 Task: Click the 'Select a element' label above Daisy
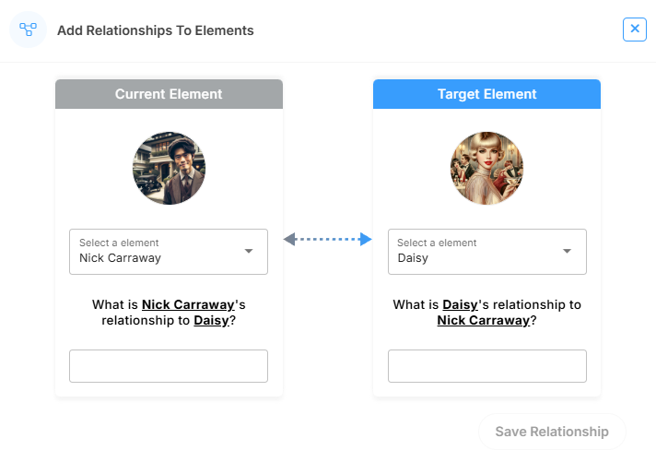(437, 243)
